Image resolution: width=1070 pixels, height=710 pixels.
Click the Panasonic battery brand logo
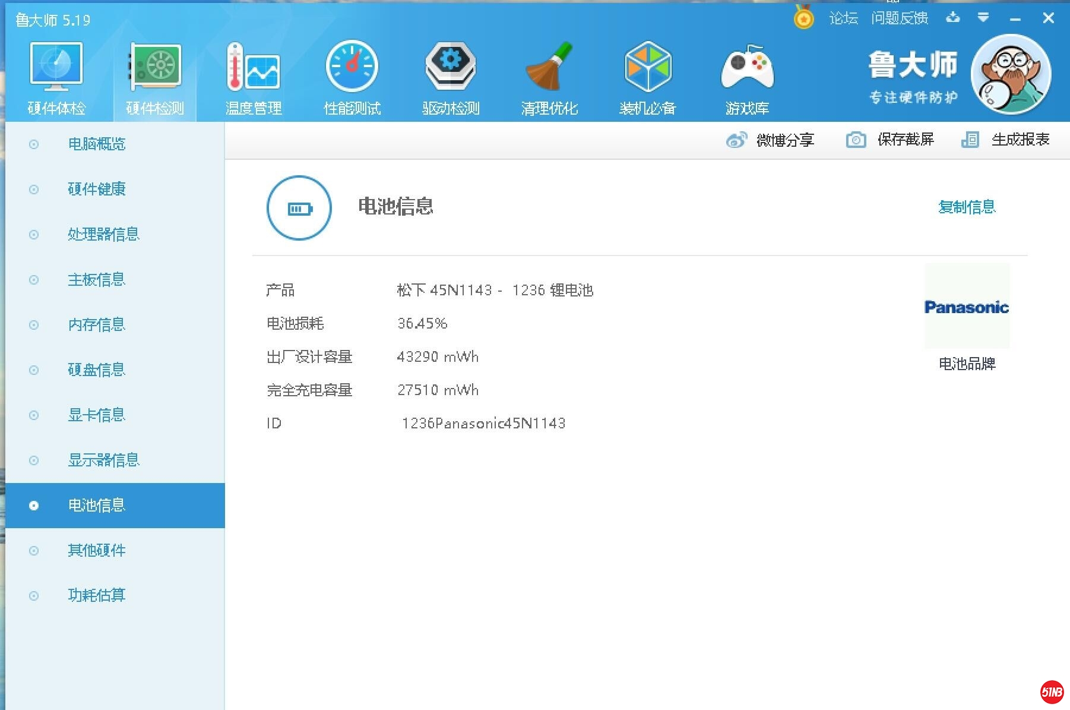click(x=966, y=307)
